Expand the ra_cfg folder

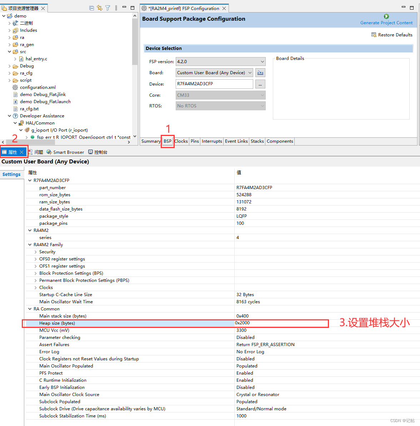pos(10,73)
